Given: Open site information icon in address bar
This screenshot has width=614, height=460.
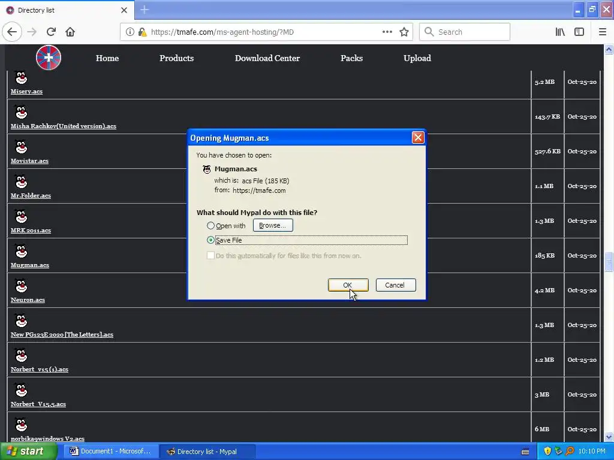Looking at the screenshot, I should (130, 32).
